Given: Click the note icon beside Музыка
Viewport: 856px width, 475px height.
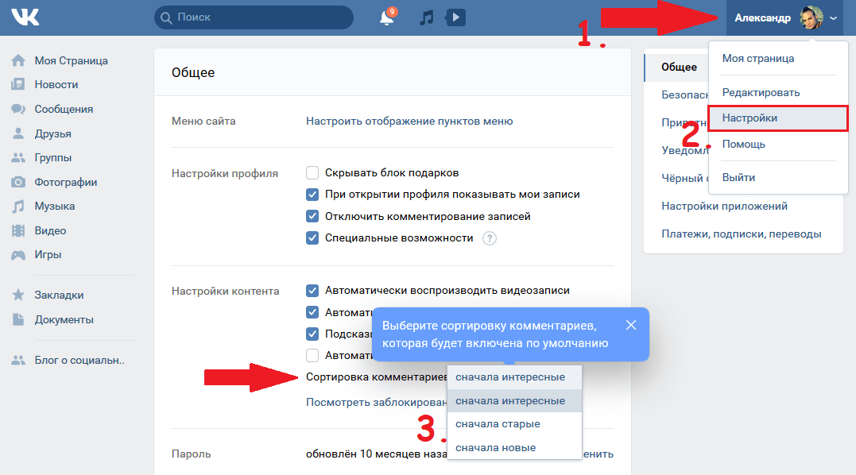Looking at the screenshot, I should [x=18, y=207].
